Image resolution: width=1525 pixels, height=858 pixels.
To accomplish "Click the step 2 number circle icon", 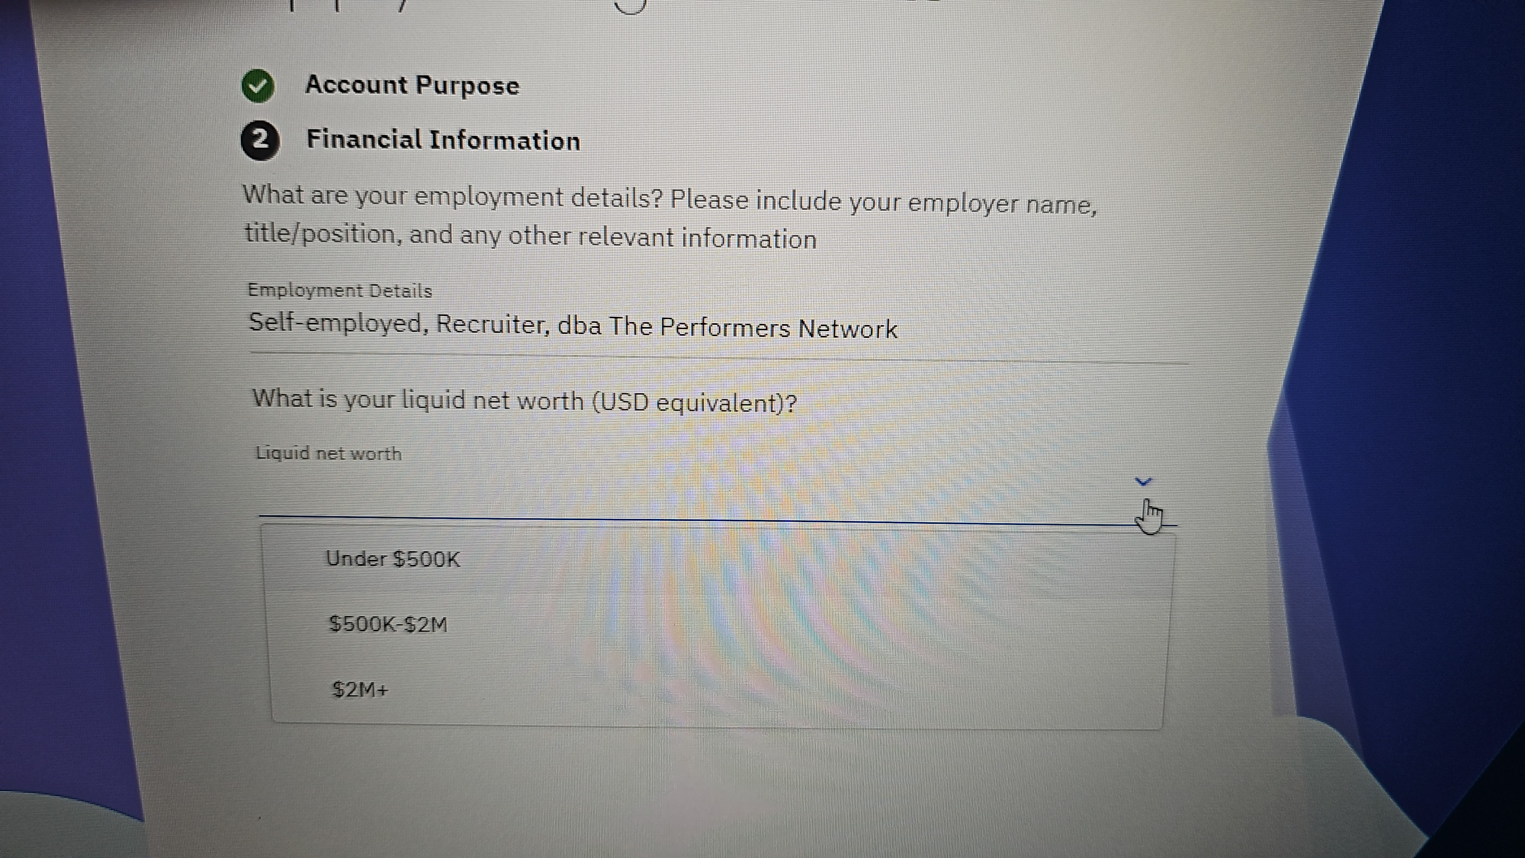I will pyautogui.click(x=259, y=141).
